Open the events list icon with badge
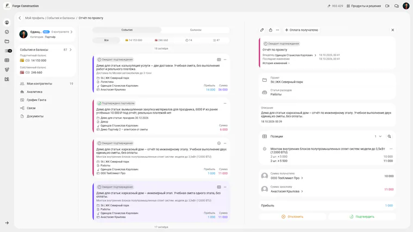The width and height of the screenshot is (413, 232). click(8, 51)
